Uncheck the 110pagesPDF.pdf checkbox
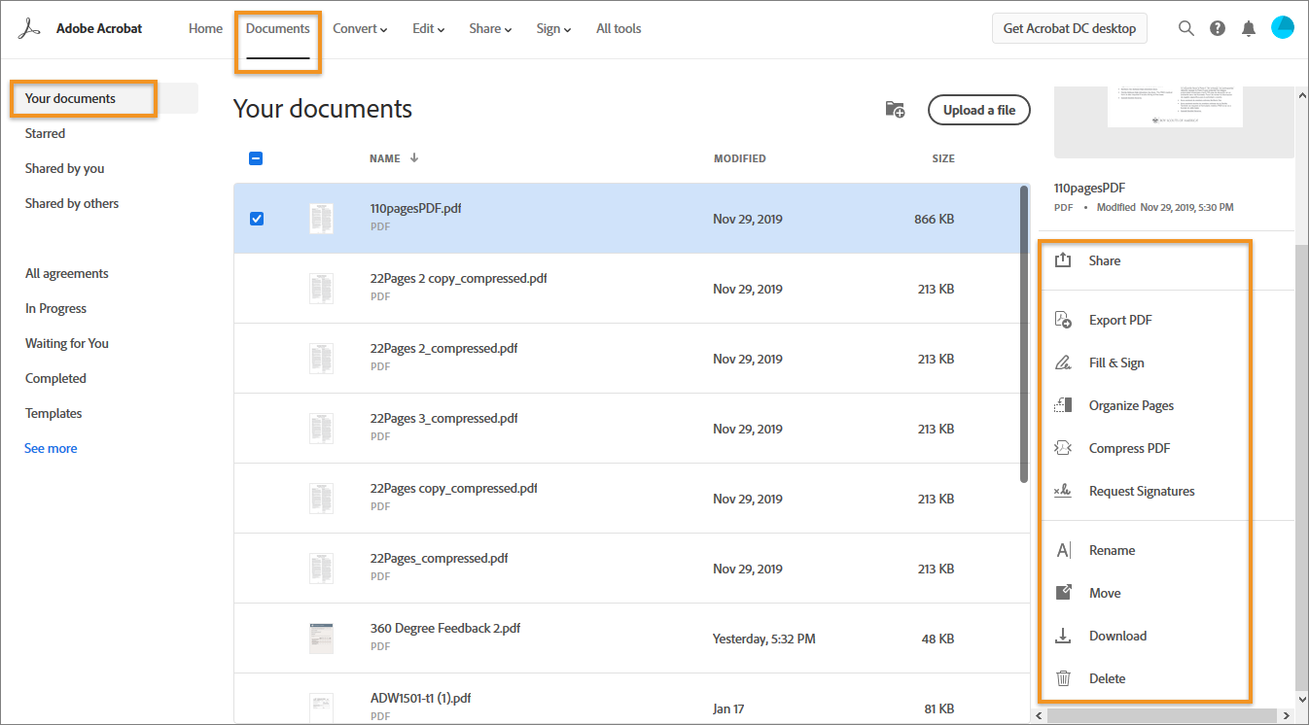 (x=257, y=219)
